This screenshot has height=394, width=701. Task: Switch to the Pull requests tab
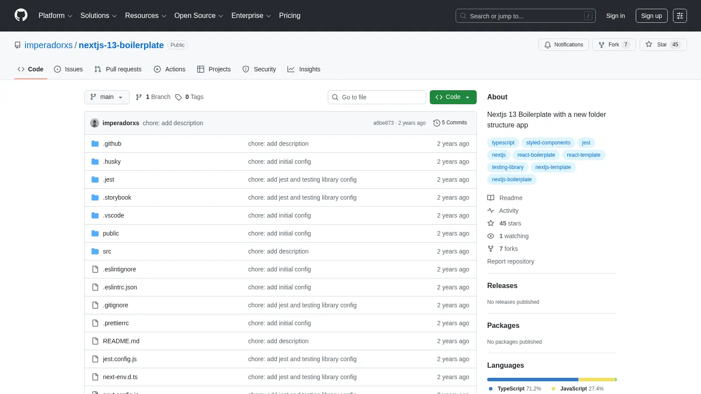118,69
